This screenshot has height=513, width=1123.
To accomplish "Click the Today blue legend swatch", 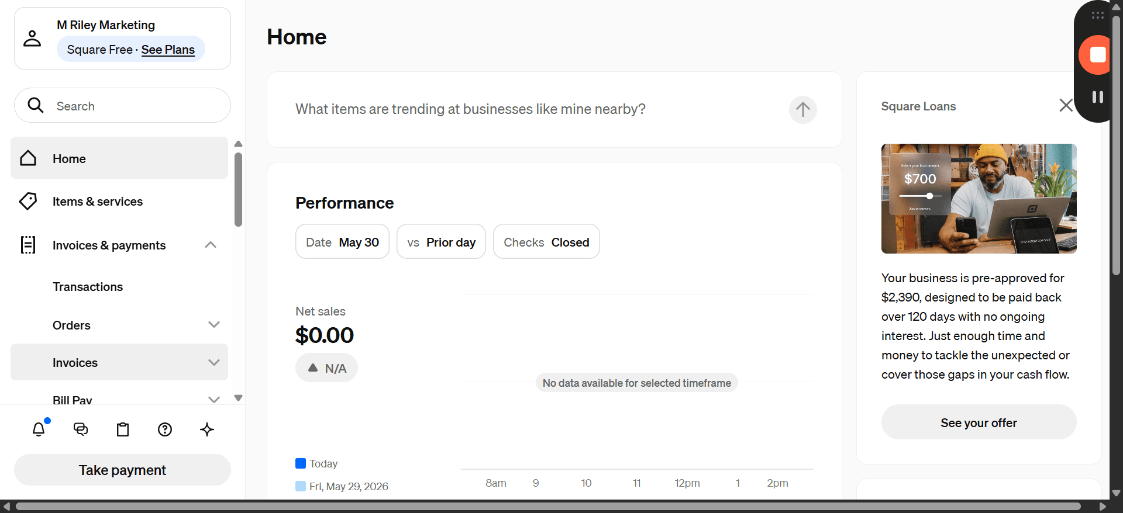I will [301, 463].
